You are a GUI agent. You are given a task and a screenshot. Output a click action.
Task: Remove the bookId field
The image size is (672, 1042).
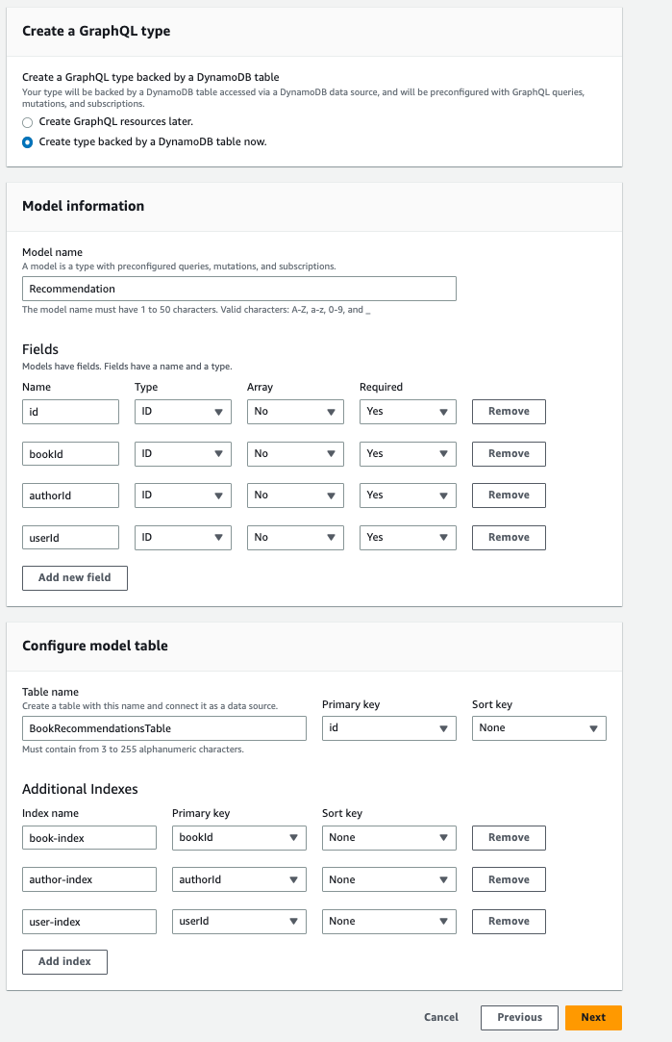[508, 453]
